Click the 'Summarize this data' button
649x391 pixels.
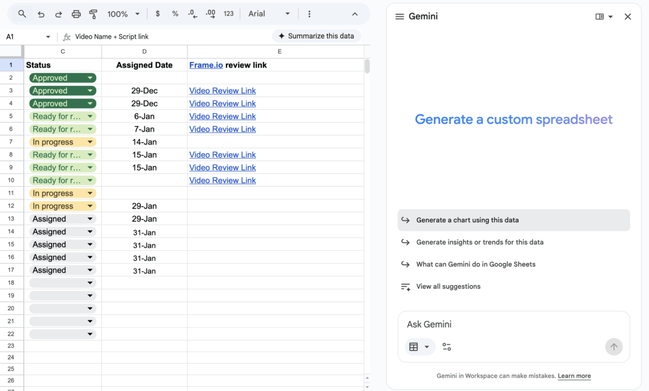pos(316,36)
